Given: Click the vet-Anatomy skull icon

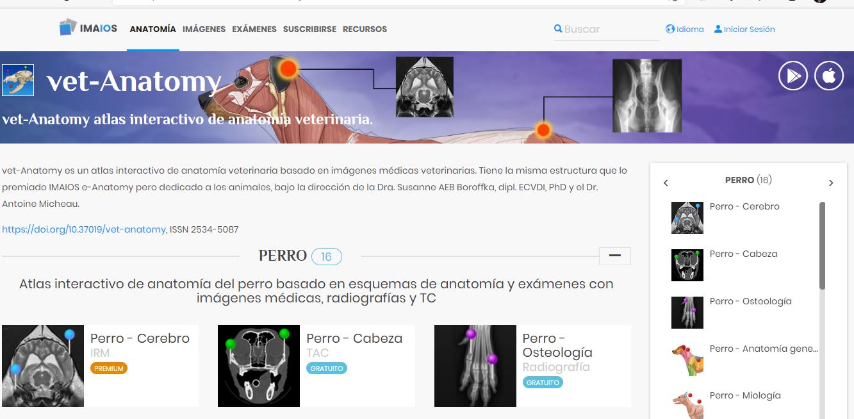Looking at the screenshot, I should pos(18,80).
